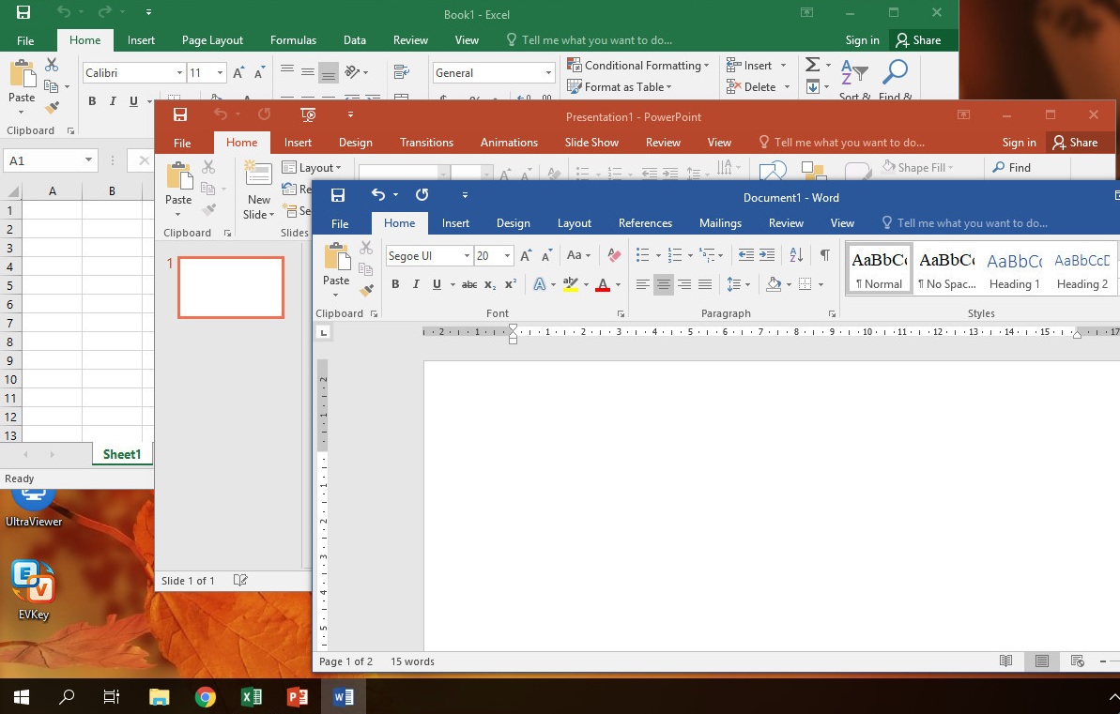Open Transitions tab in PowerPoint

[x=426, y=142]
